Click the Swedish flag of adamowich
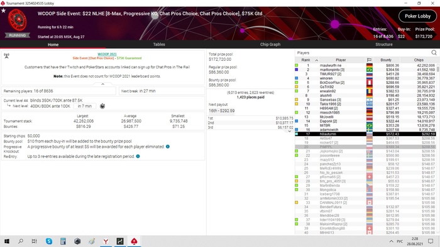 [370, 130]
